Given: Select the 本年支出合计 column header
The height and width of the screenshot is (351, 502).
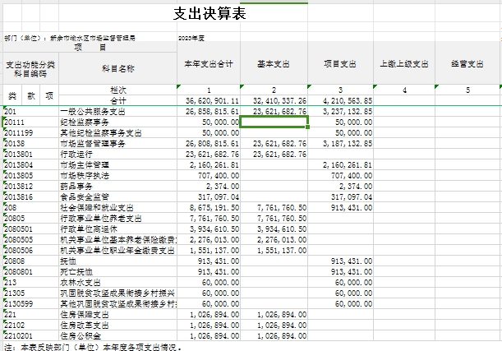Looking at the screenshot, I should pyautogui.click(x=208, y=63).
